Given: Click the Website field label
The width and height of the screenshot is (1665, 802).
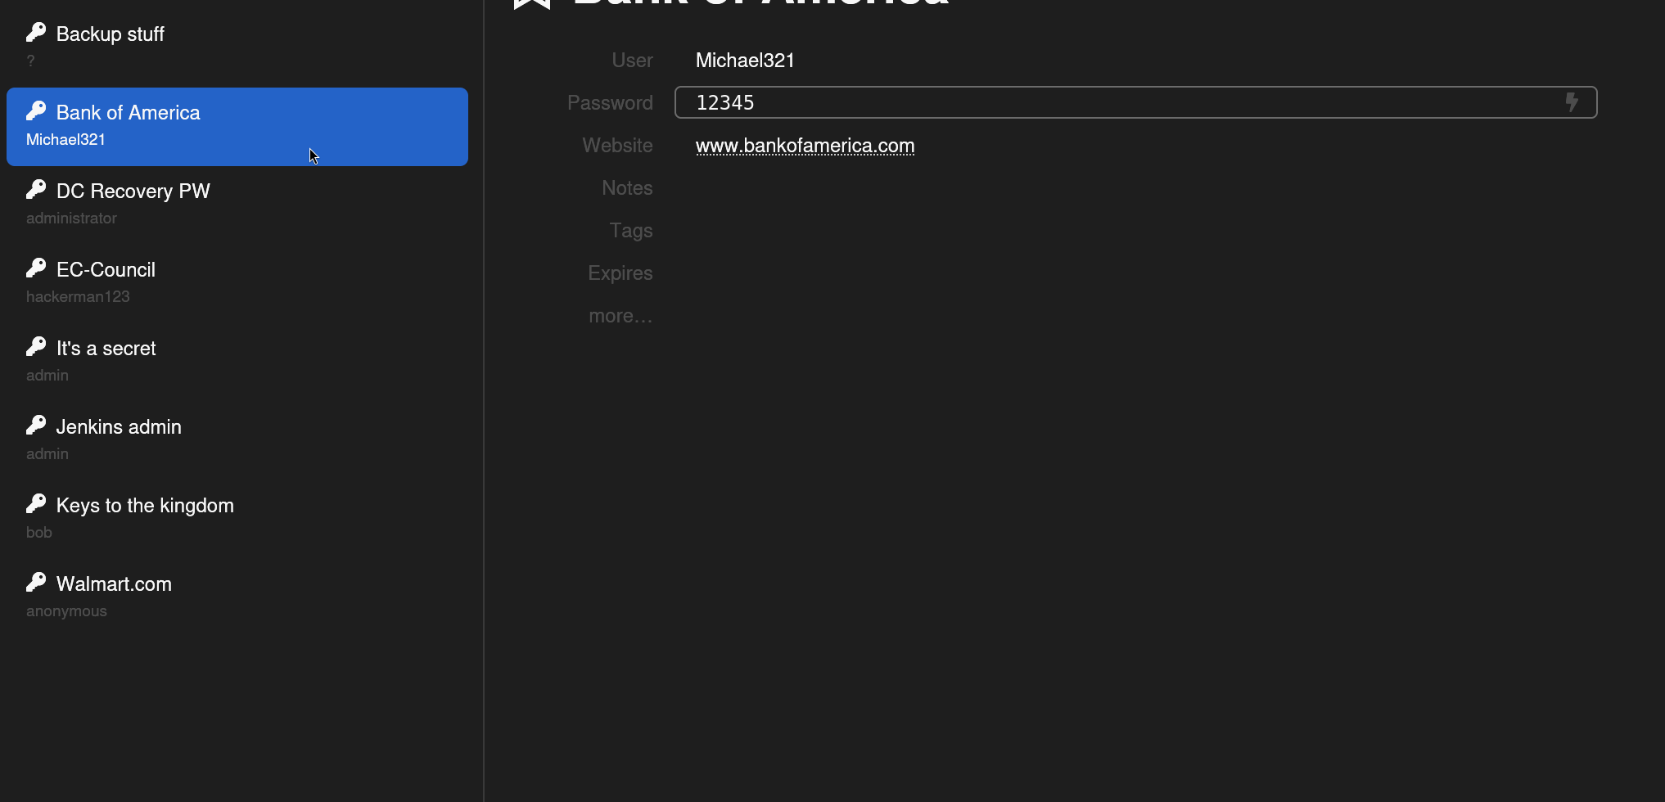Looking at the screenshot, I should 617,146.
